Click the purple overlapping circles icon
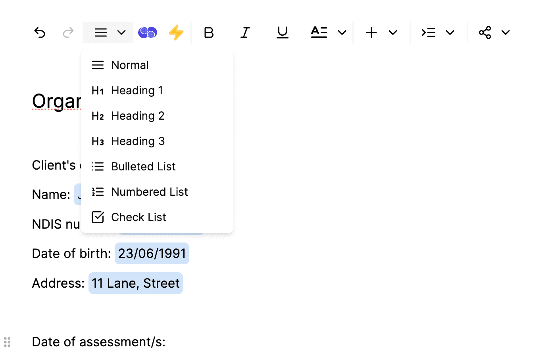 [148, 32]
